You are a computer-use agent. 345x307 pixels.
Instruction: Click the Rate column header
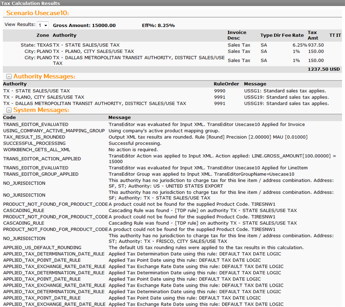pyautogui.click(x=298, y=35)
